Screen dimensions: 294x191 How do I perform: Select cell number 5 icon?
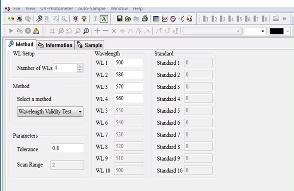239,19
